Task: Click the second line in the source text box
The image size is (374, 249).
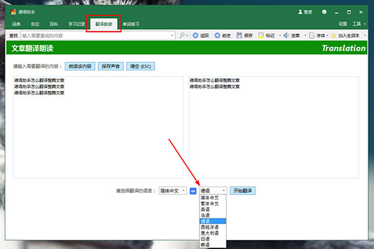Action: (x=39, y=86)
